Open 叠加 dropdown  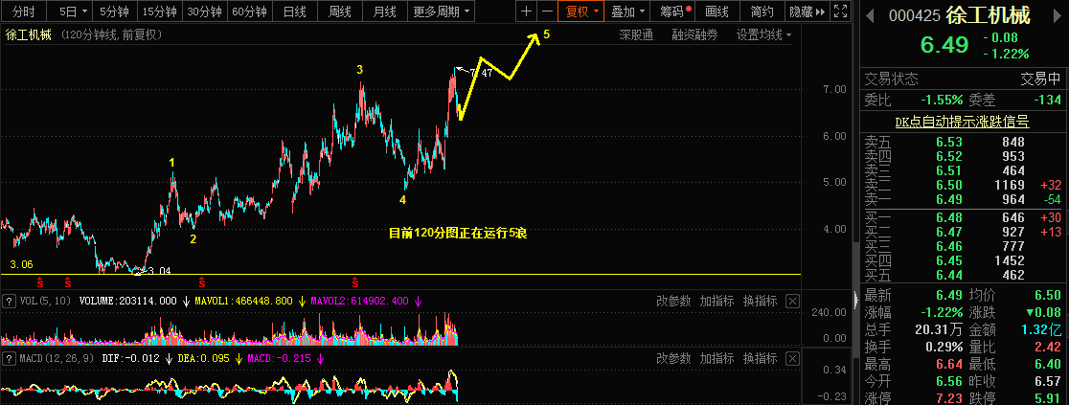(628, 11)
